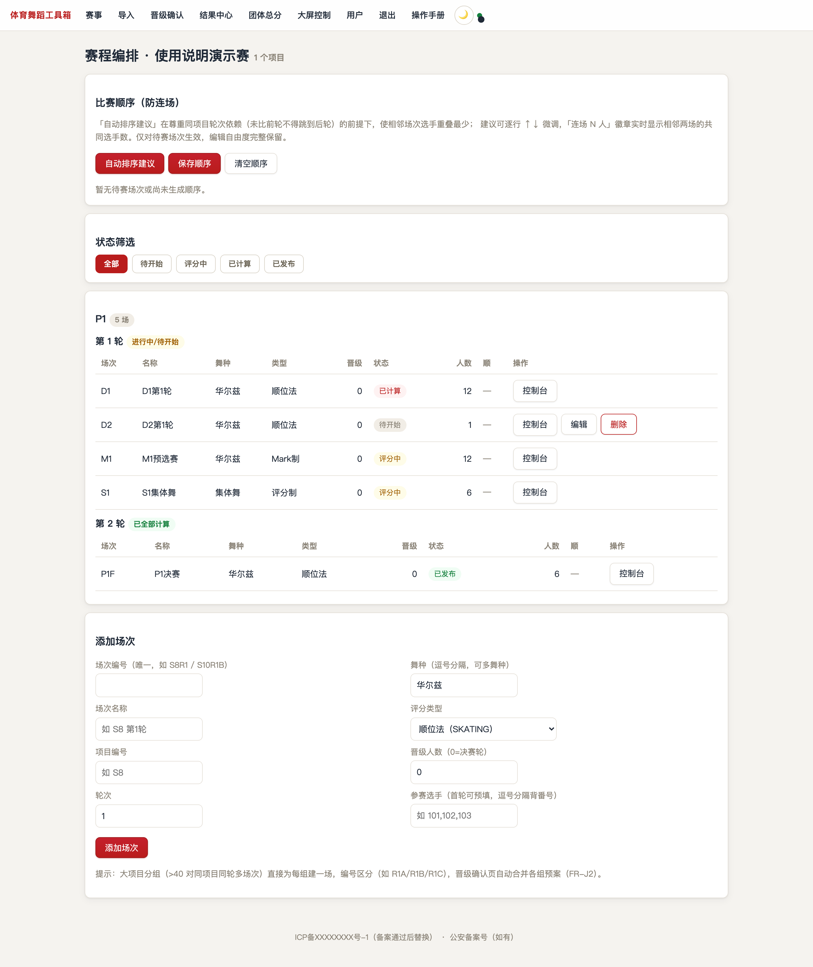The height and width of the screenshot is (967, 813).
Task: Click the 清空顺序 button
Action: [251, 163]
